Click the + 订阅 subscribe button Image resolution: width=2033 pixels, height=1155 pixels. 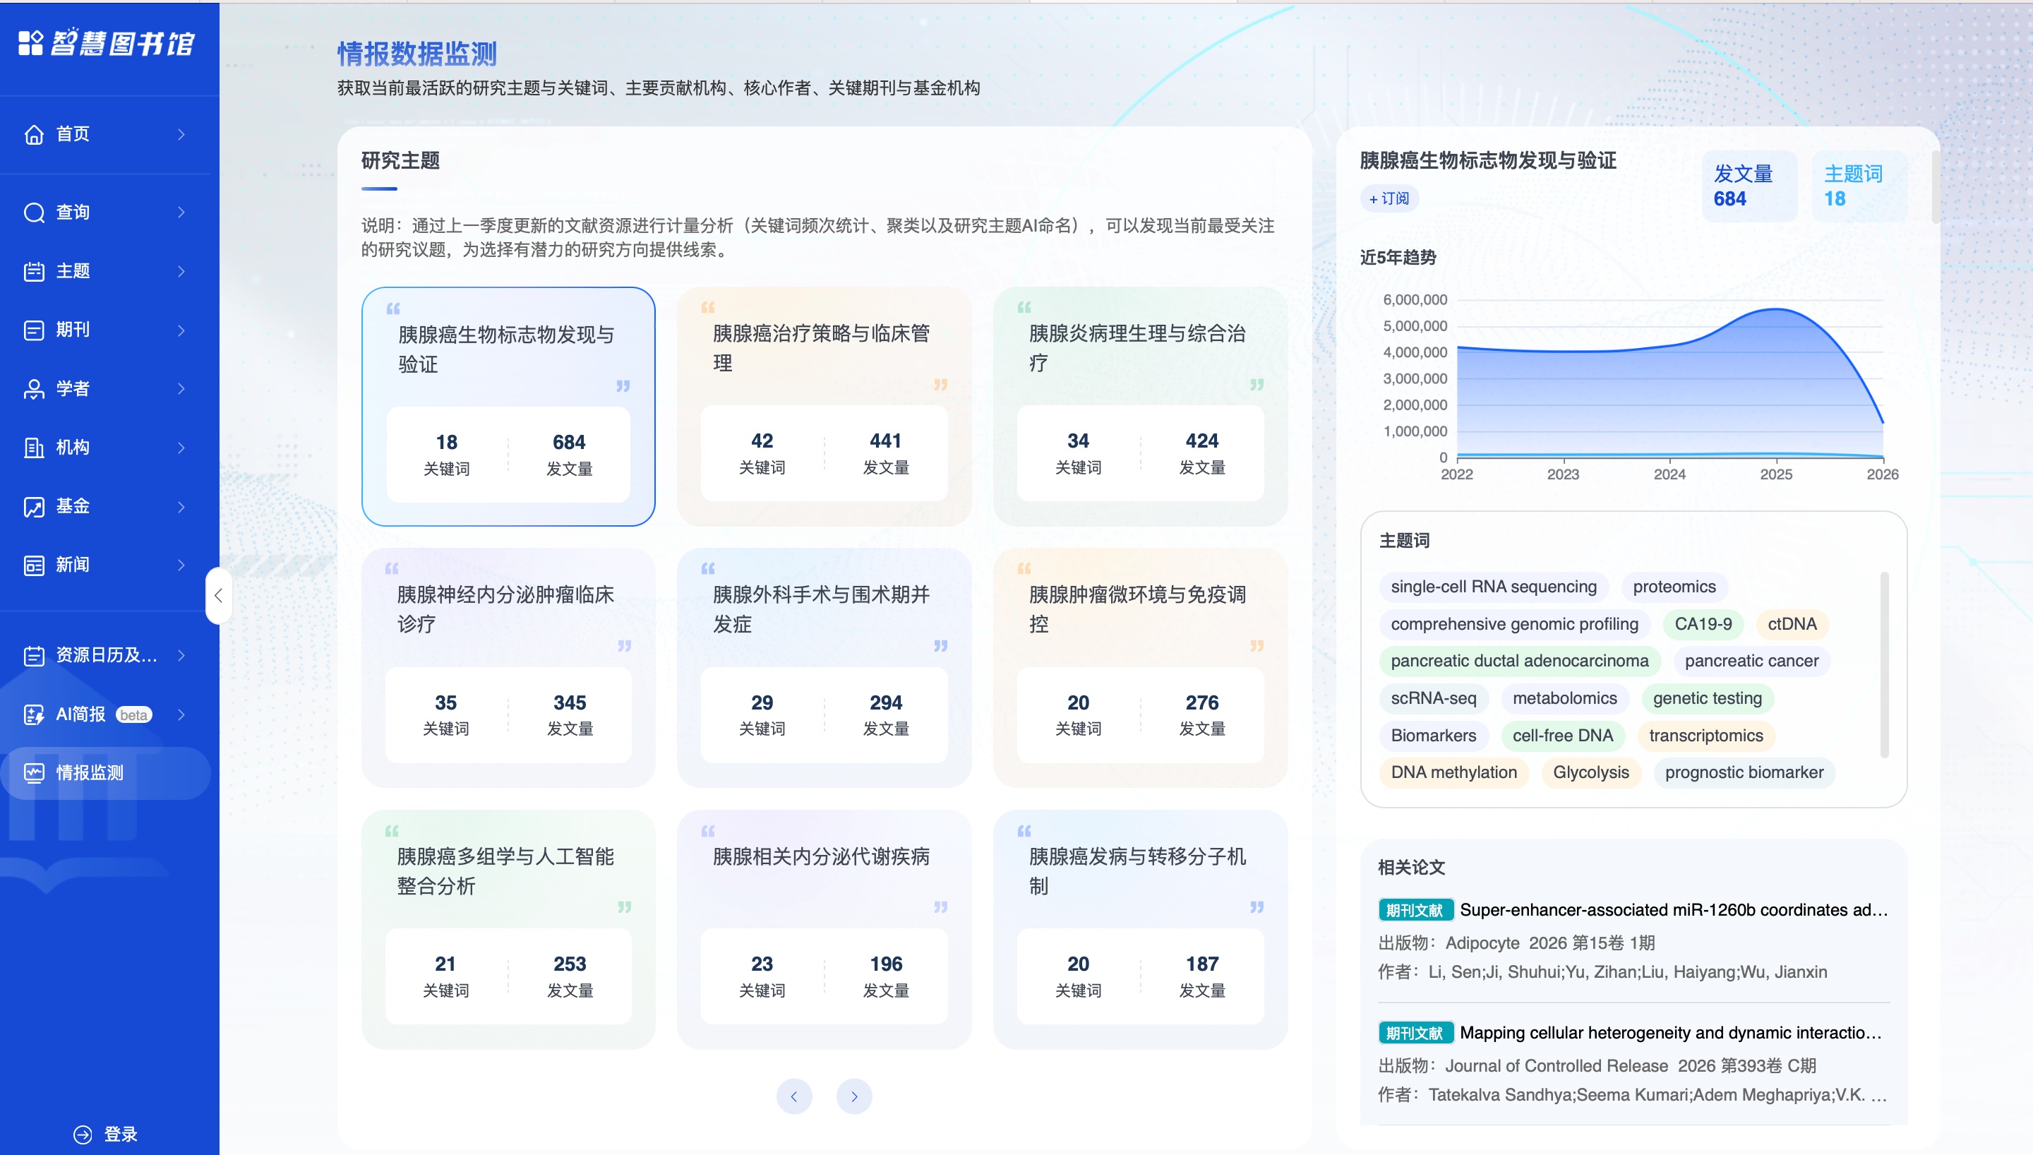tap(1389, 198)
